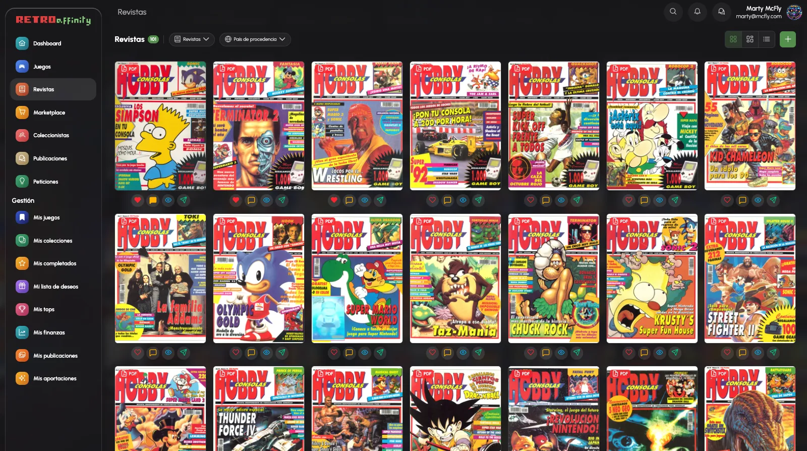Image resolution: width=807 pixels, height=451 pixels.
Task: Open Mis finanzas
Action: click(53, 332)
